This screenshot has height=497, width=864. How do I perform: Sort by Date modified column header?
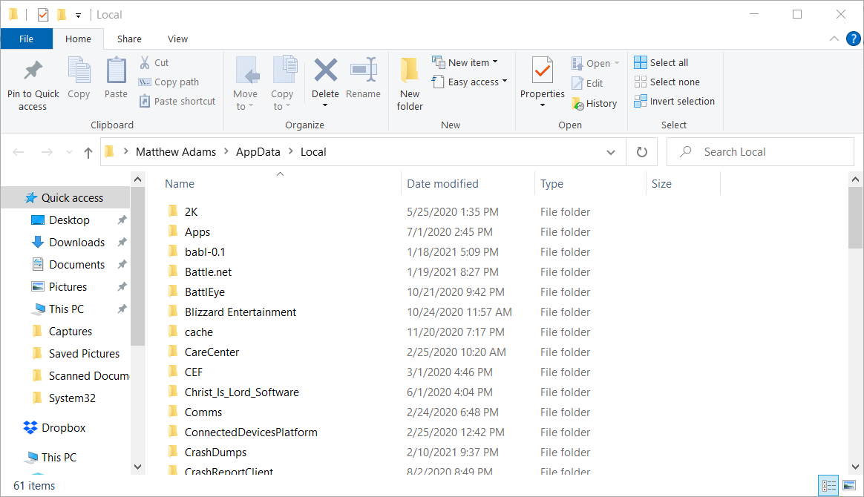pyautogui.click(x=442, y=184)
